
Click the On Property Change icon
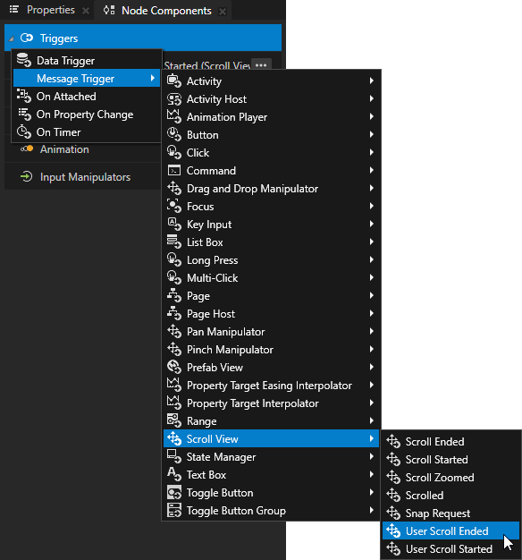pos(24,114)
